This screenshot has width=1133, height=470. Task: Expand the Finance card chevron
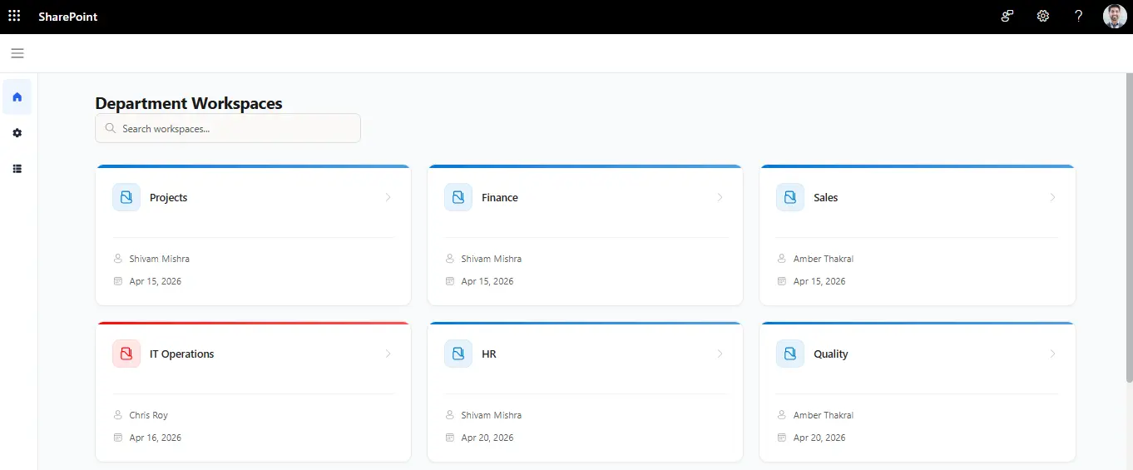pos(720,197)
